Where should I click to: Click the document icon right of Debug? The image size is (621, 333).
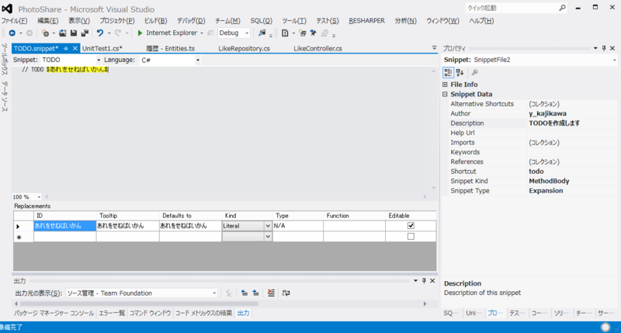point(285,33)
